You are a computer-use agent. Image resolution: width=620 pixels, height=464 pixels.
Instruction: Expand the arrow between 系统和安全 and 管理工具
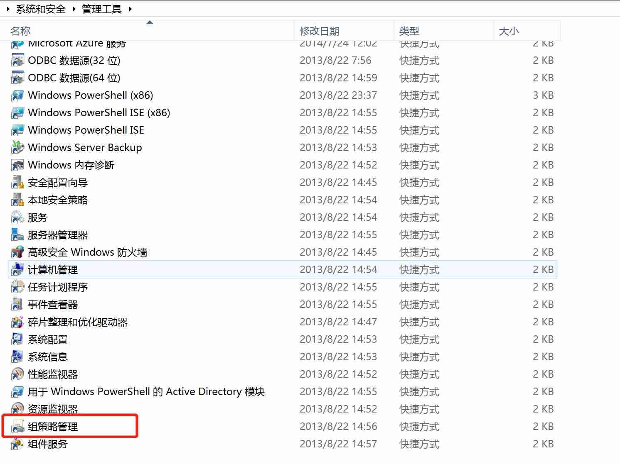click(74, 9)
